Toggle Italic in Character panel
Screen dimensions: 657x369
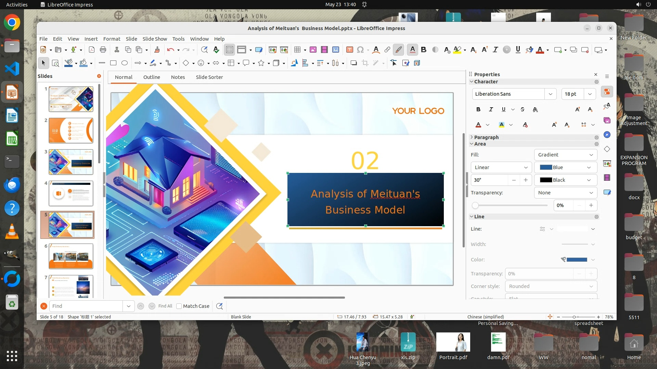click(491, 109)
